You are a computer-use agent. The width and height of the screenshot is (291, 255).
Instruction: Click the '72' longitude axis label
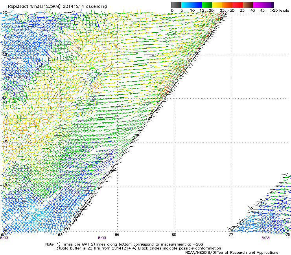[231, 235]
